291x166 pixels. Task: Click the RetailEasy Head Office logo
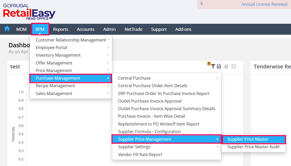tap(29, 12)
